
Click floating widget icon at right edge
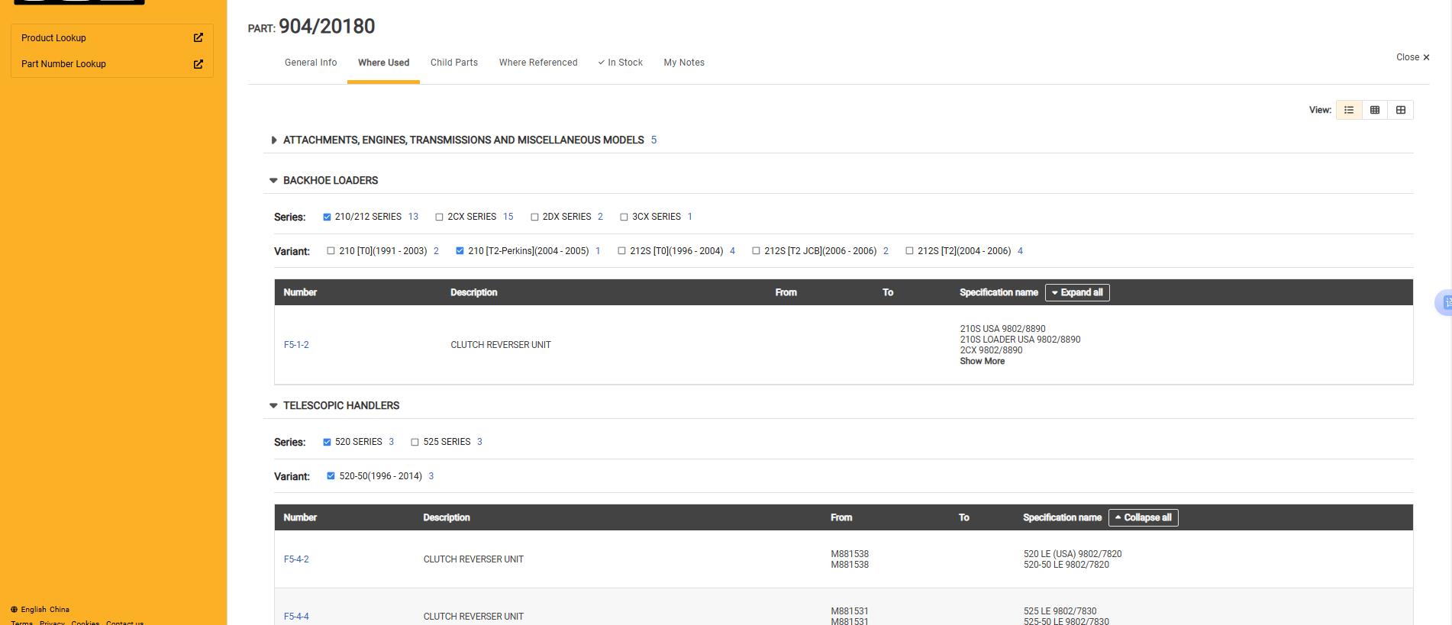tap(1444, 303)
